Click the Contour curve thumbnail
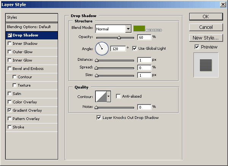The image size is (228, 166). 101,96
